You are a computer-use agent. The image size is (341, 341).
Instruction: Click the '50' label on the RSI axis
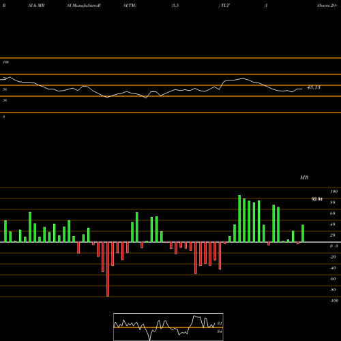5,89
